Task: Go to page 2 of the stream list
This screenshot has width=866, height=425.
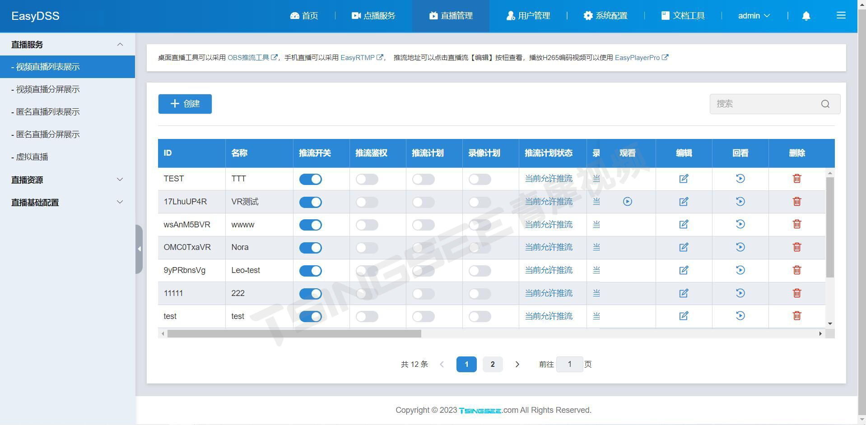Action: click(492, 364)
